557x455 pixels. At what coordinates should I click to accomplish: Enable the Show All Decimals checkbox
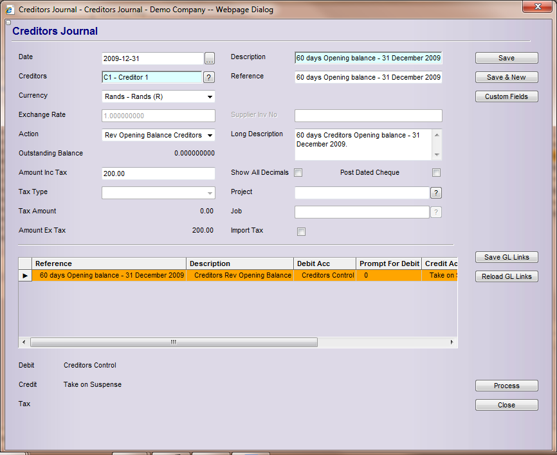click(298, 173)
